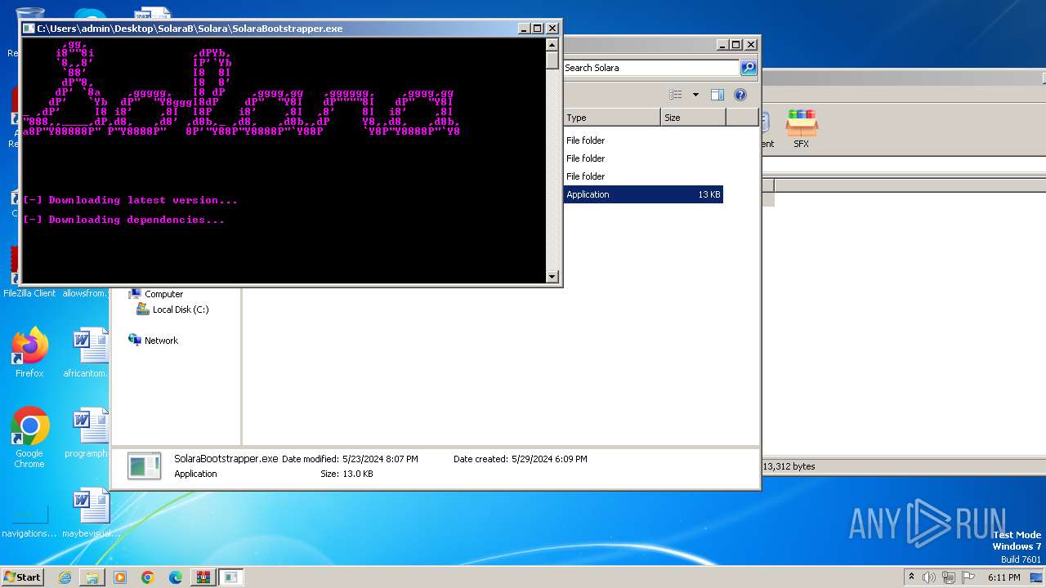Sort files by the Size column header
Image resolution: width=1046 pixels, height=588 pixels.
[693, 118]
